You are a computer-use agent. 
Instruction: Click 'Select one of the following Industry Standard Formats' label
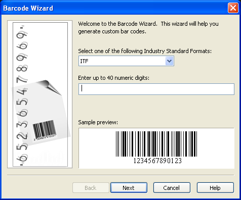coord(145,51)
